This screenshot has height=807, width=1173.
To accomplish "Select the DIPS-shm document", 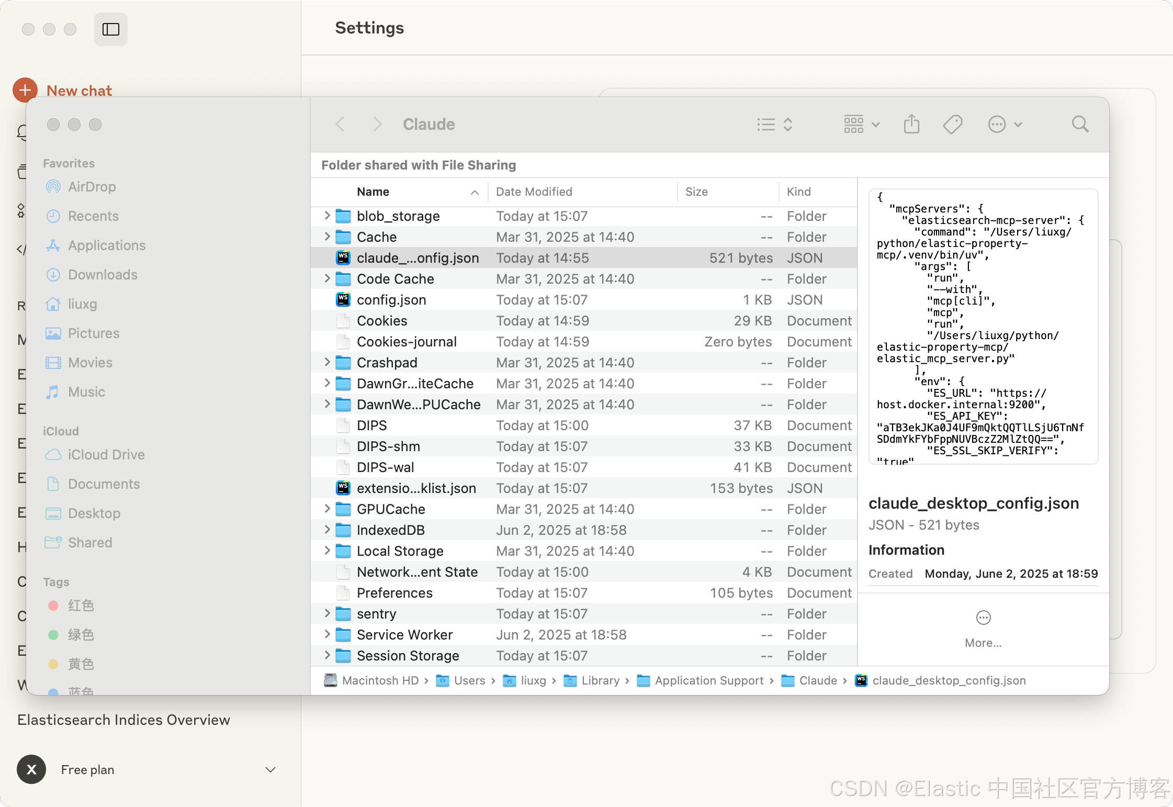I will point(584,446).
